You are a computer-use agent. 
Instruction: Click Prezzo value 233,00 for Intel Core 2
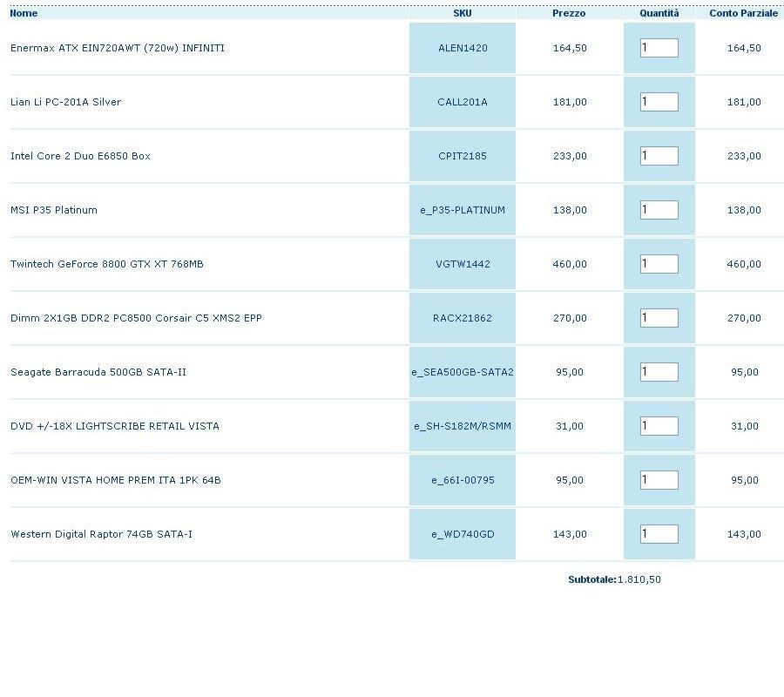coord(570,156)
